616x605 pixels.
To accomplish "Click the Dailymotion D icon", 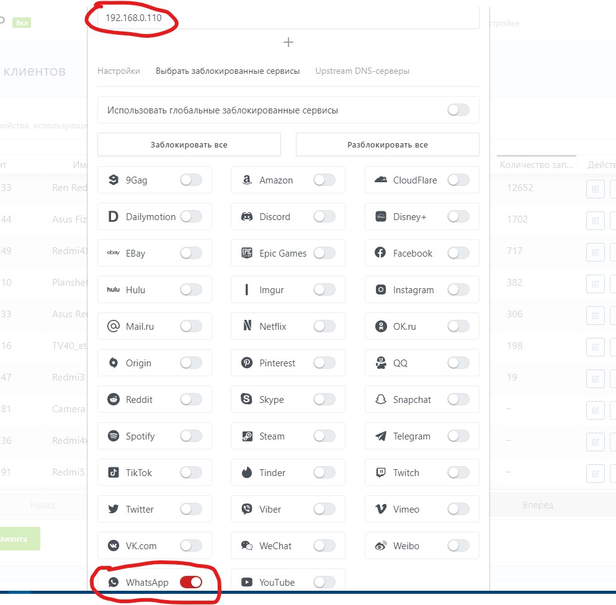I will [x=113, y=216].
